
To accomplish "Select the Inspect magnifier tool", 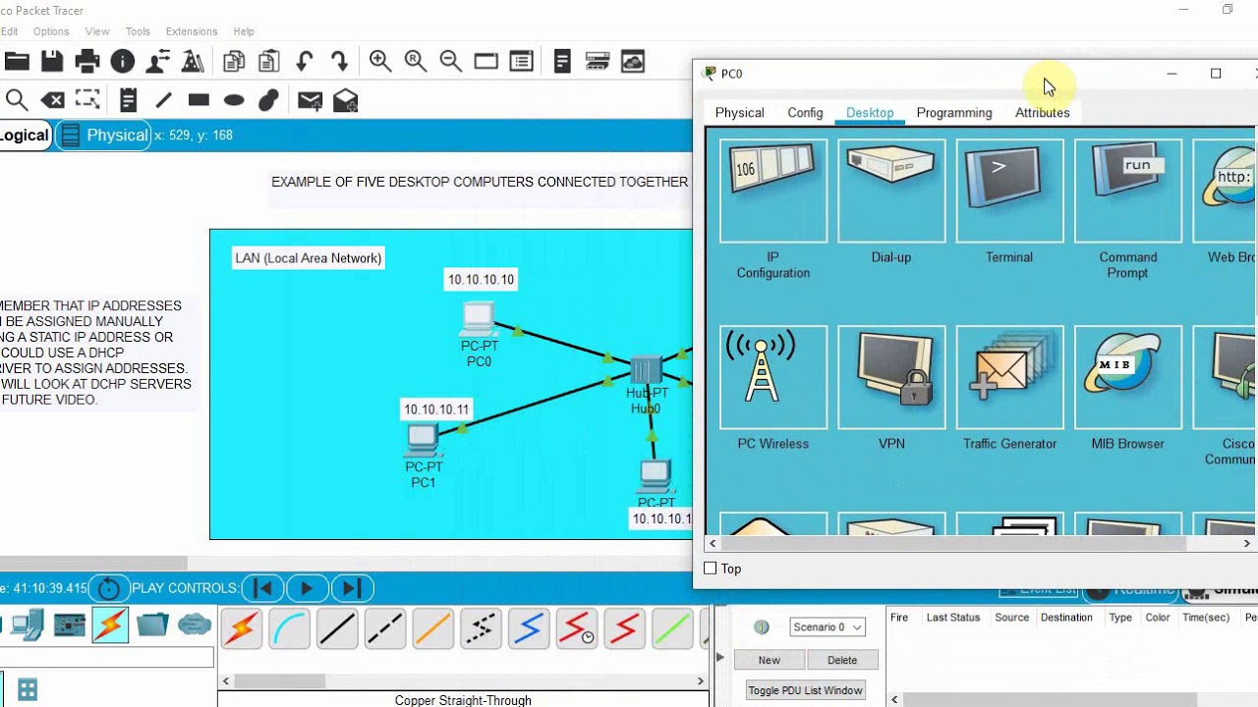I will (x=17, y=100).
